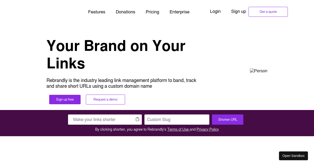Click Sign up in the header

click(x=238, y=11)
